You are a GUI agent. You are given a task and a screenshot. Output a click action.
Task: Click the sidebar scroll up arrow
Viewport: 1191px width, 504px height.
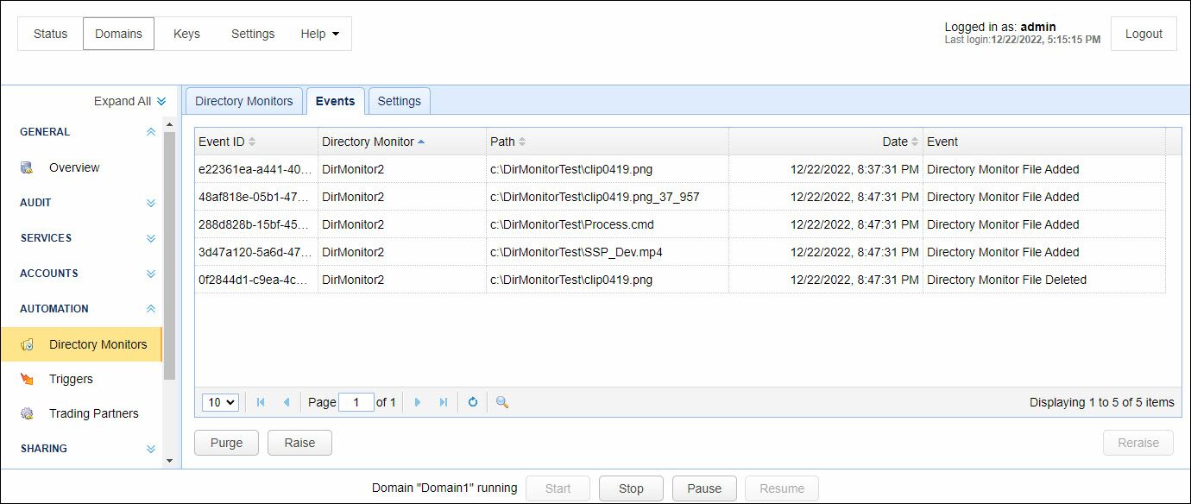169,125
